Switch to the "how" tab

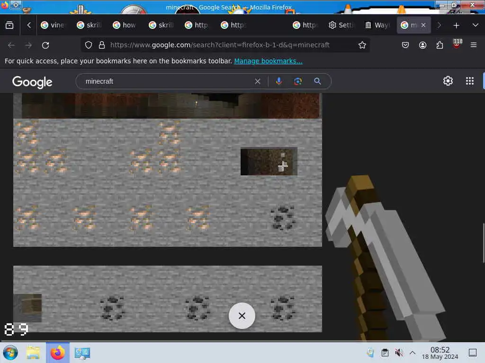point(125,26)
